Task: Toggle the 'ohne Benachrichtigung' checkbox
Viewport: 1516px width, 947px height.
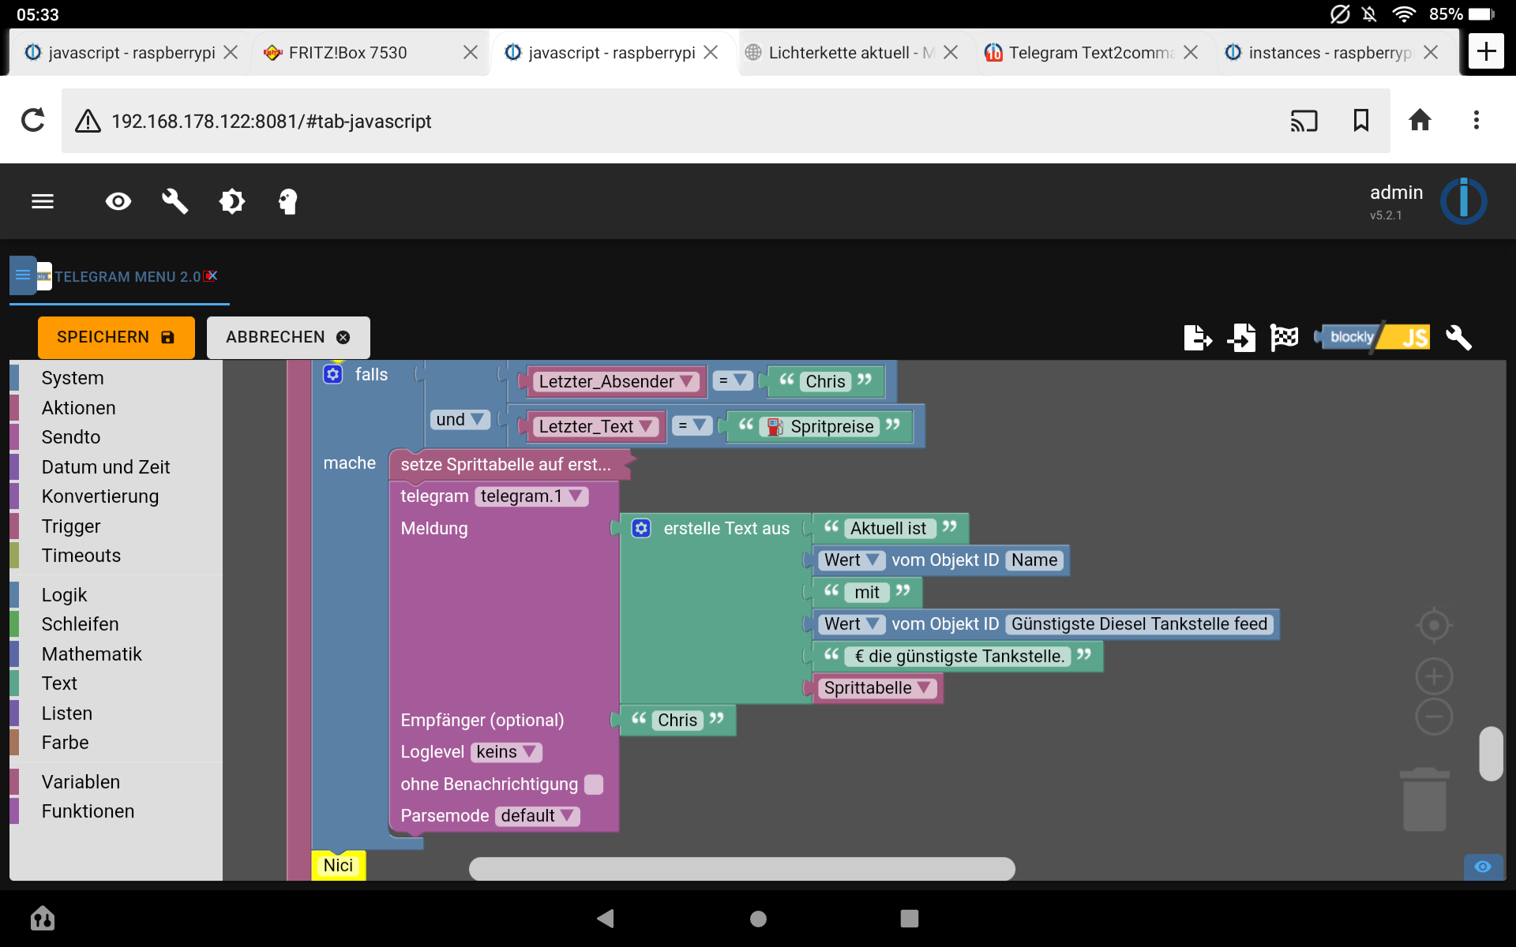Action: pyautogui.click(x=594, y=784)
